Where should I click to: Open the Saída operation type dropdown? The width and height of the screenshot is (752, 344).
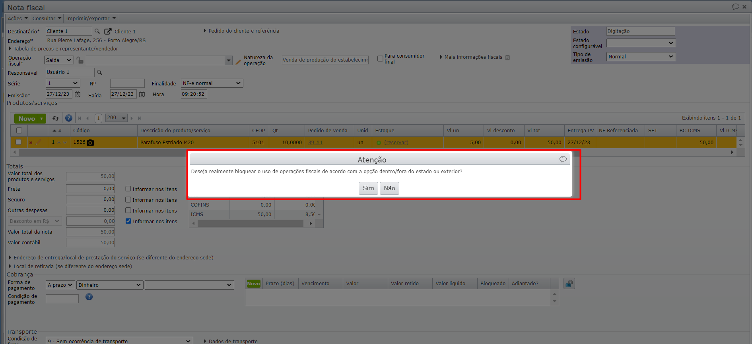pyautogui.click(x=59, y=60)
